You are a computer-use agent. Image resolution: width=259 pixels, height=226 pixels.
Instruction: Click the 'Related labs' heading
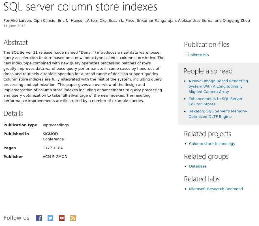pos(202,179)
